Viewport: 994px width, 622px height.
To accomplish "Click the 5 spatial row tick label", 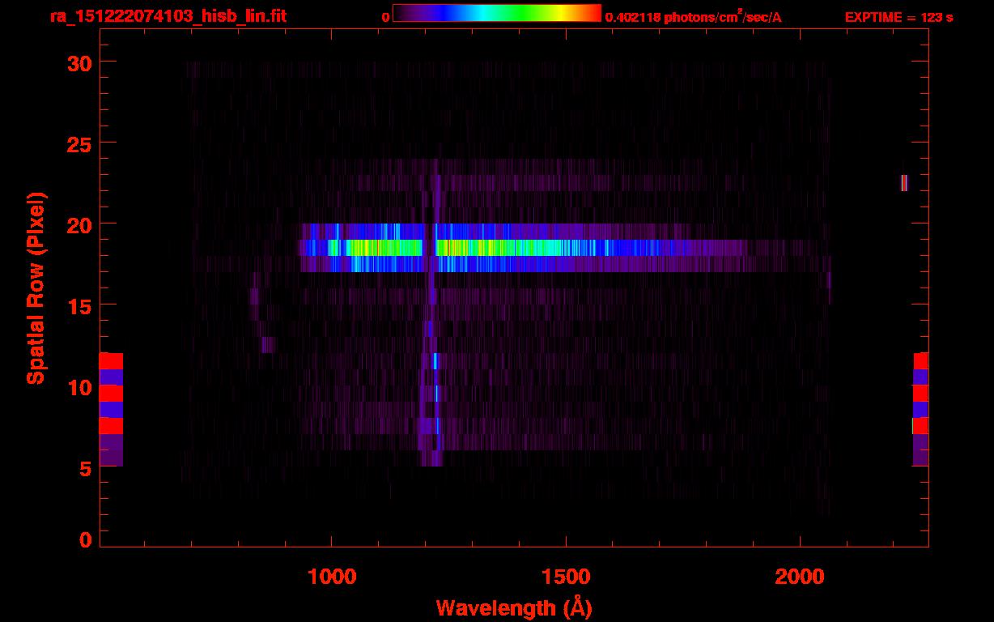I will click(x=85, y=468).
